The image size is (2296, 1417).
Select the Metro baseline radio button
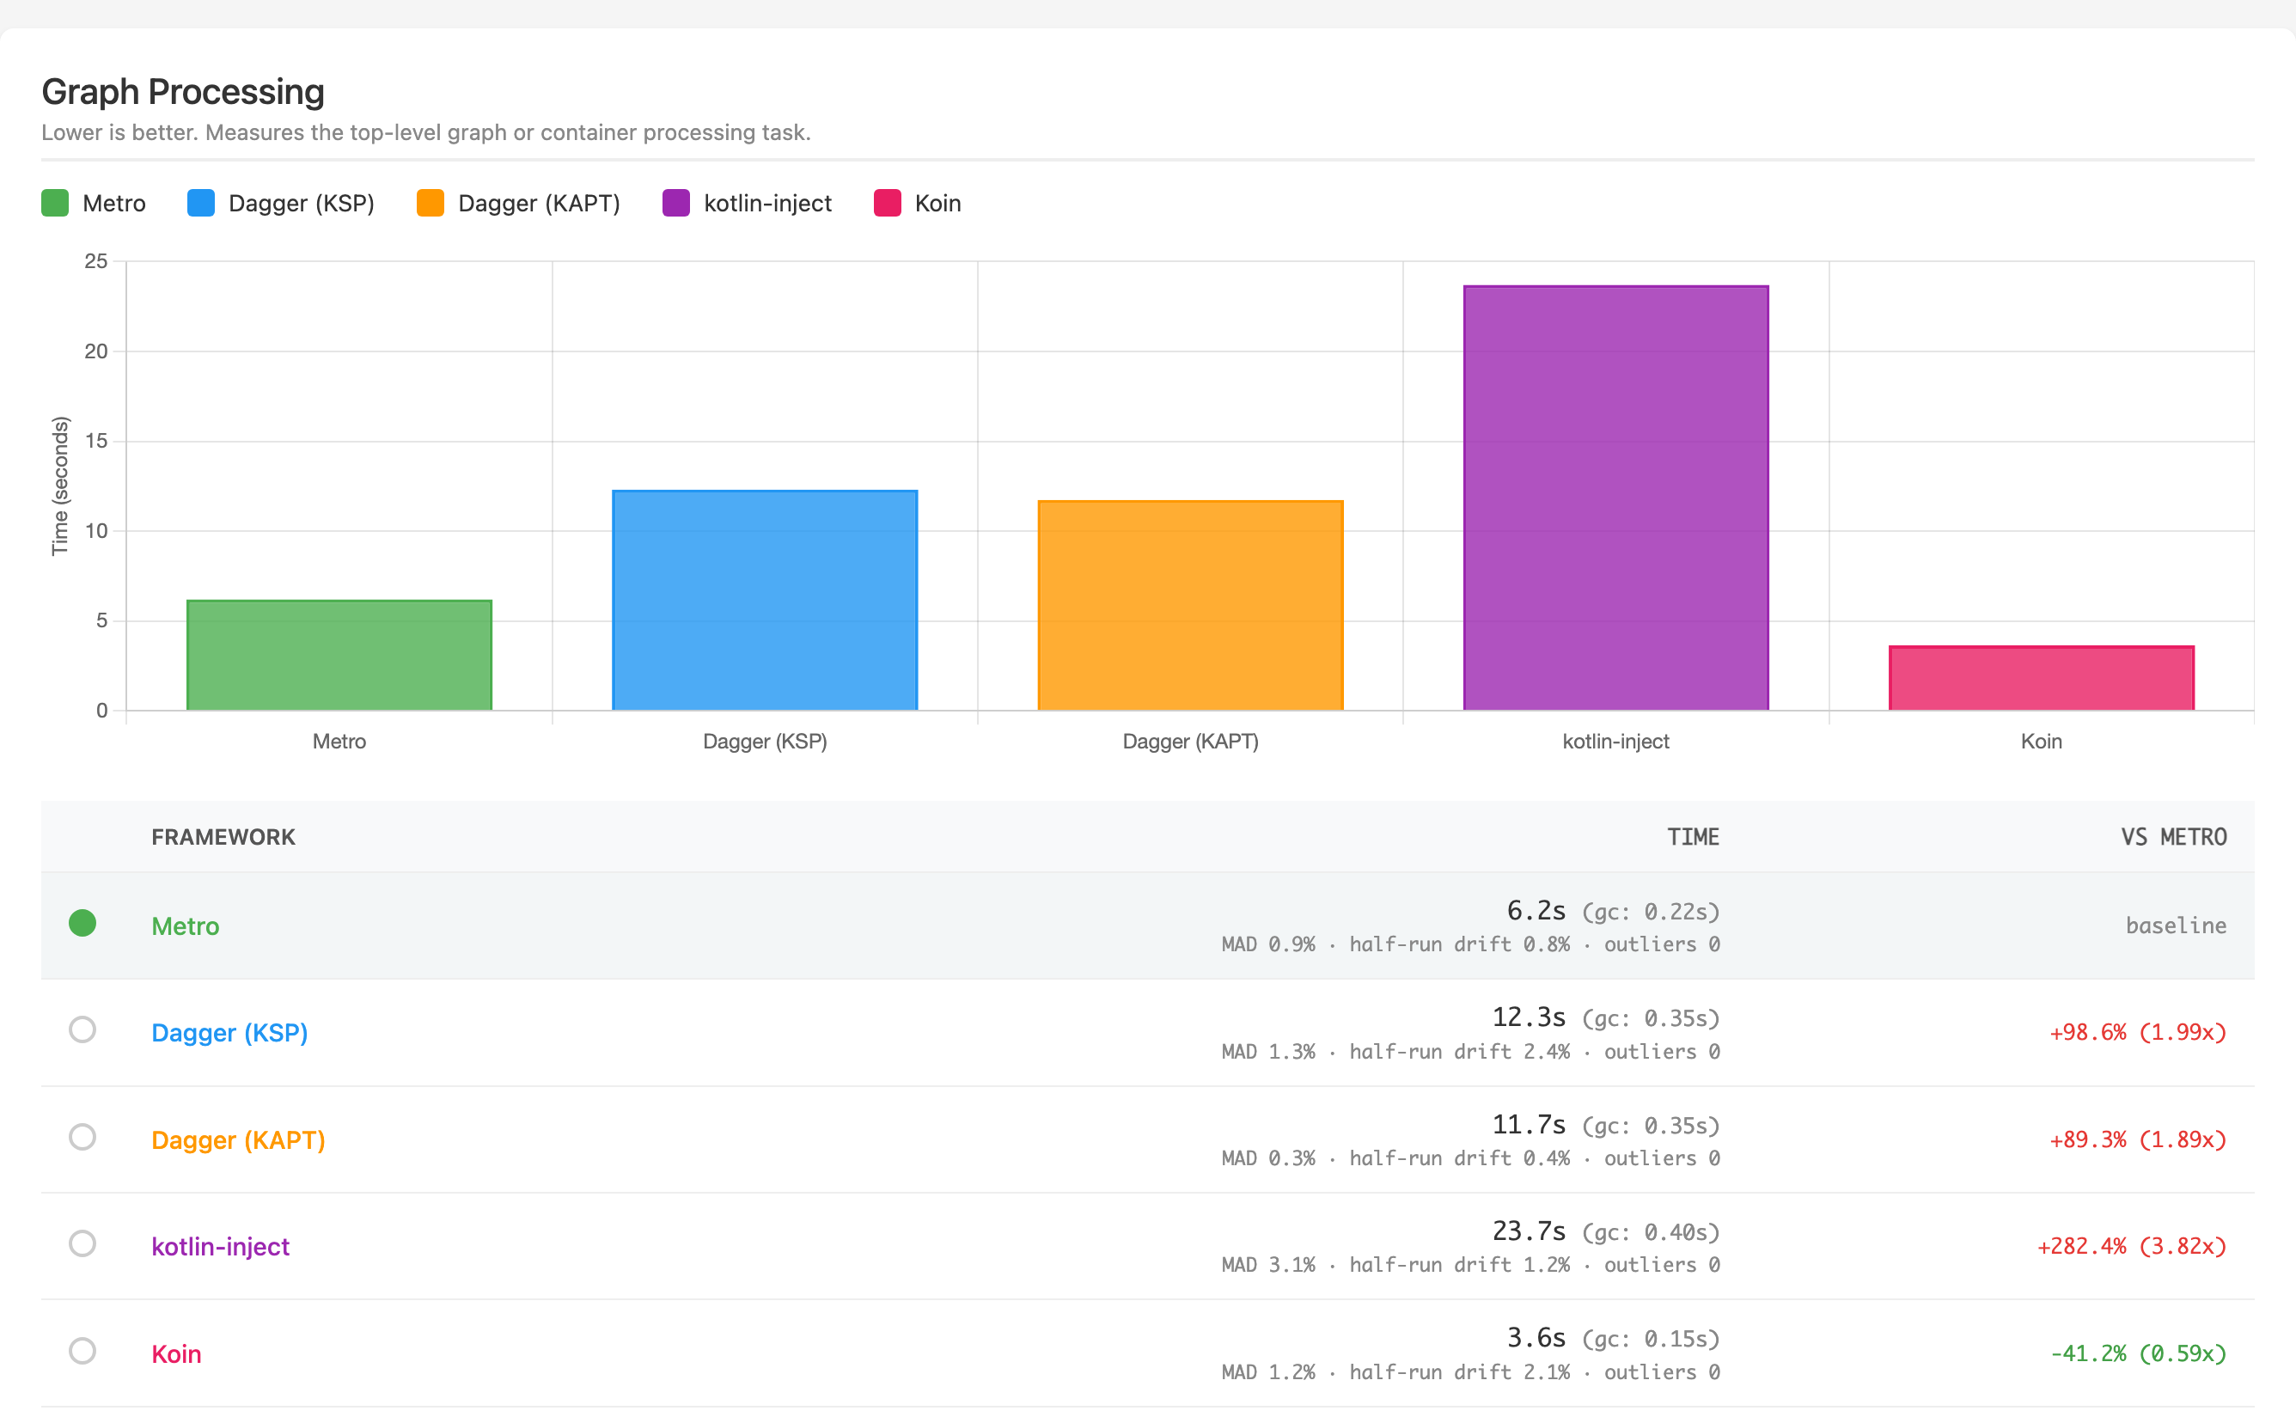82,923
